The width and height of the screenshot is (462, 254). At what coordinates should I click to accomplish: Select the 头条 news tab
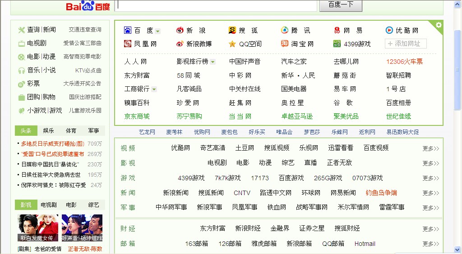pos(26,131)
